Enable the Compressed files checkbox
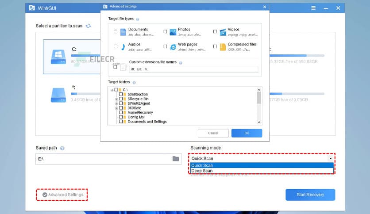The width and height of the screenshot is (370, 214). pyautogui.click(x=215, y=46)
